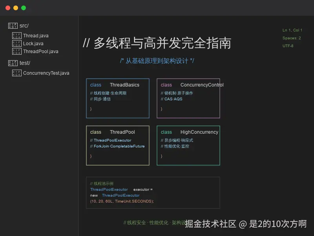The height and width of the screenshot is (236, 314).
Task: Select the ConcurrencyControl class card
Action: [188, 98]
